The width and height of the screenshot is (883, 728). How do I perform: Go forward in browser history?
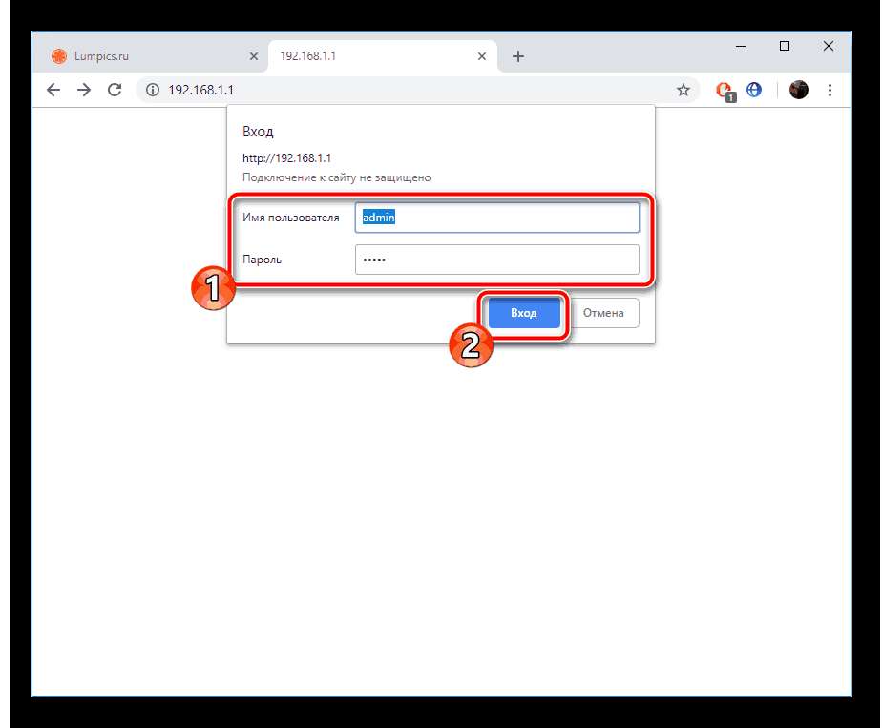(x=84, y=90)
